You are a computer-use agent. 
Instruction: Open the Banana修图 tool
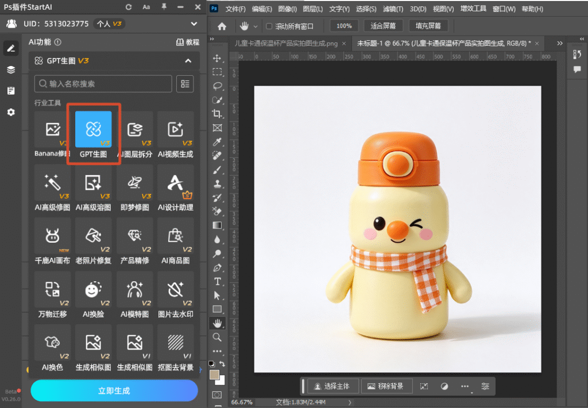52,135
